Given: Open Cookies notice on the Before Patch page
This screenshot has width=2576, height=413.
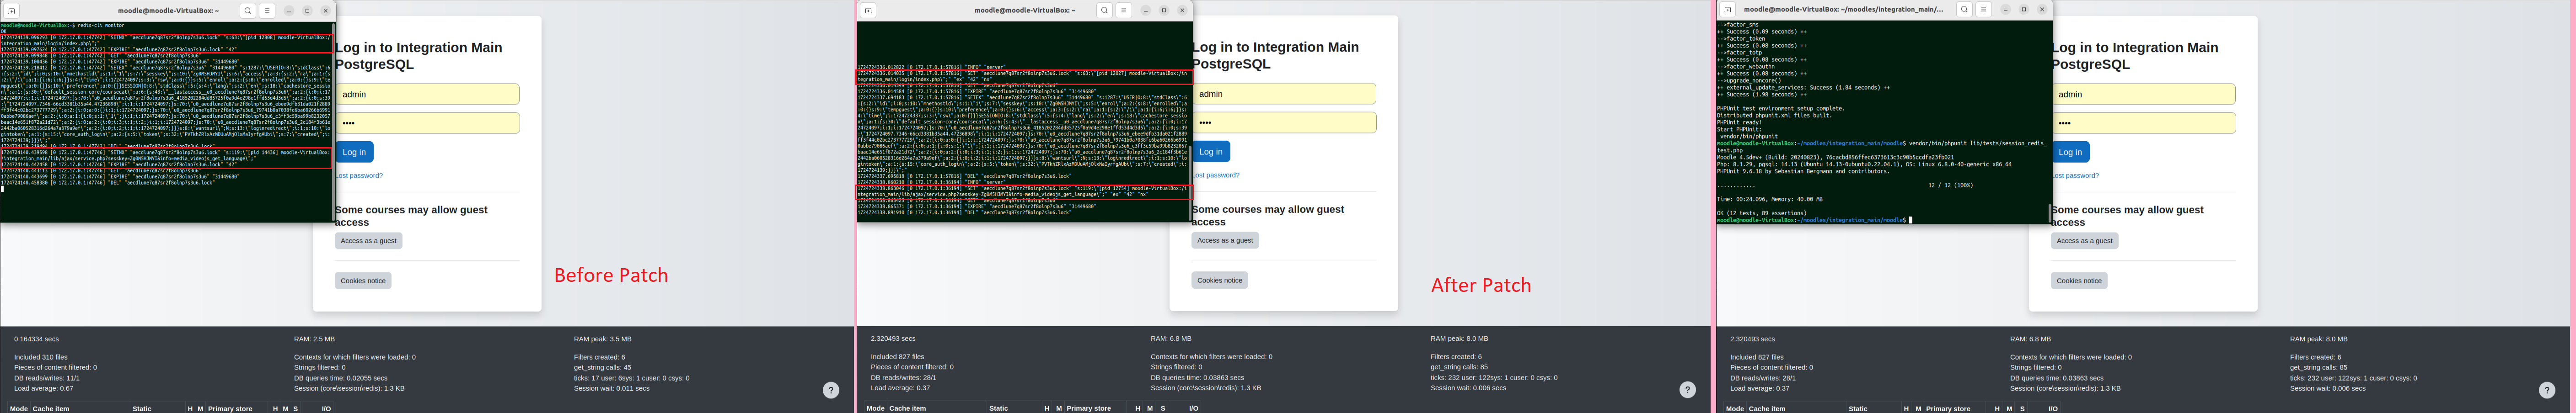Looking at the screenshot, I should (x=363, y=281).
